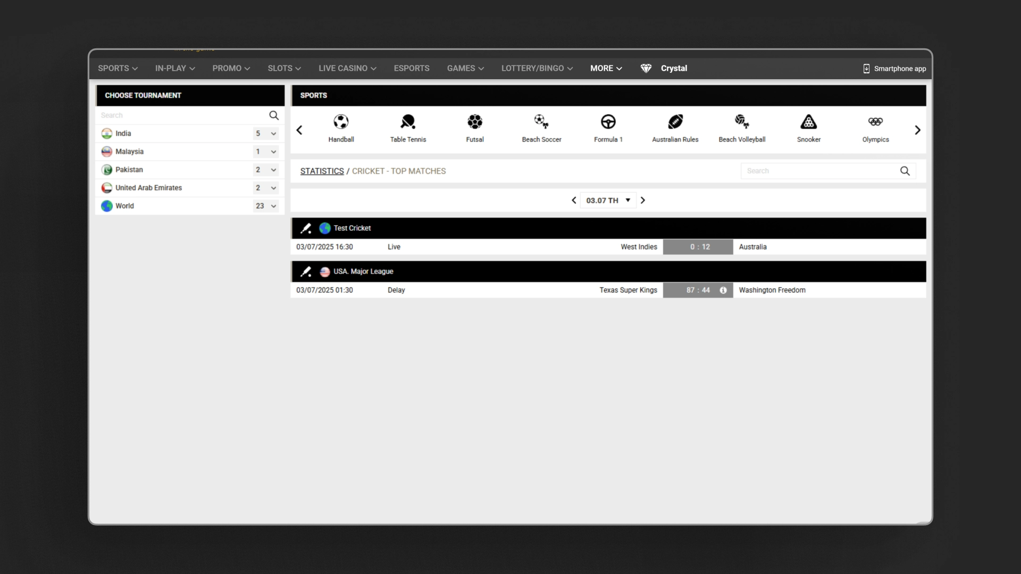Open the LIVE CASINO menu

point(348,69)
